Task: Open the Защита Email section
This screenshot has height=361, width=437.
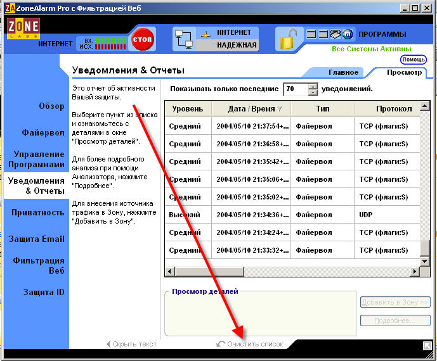Action: tap(37, 239)
